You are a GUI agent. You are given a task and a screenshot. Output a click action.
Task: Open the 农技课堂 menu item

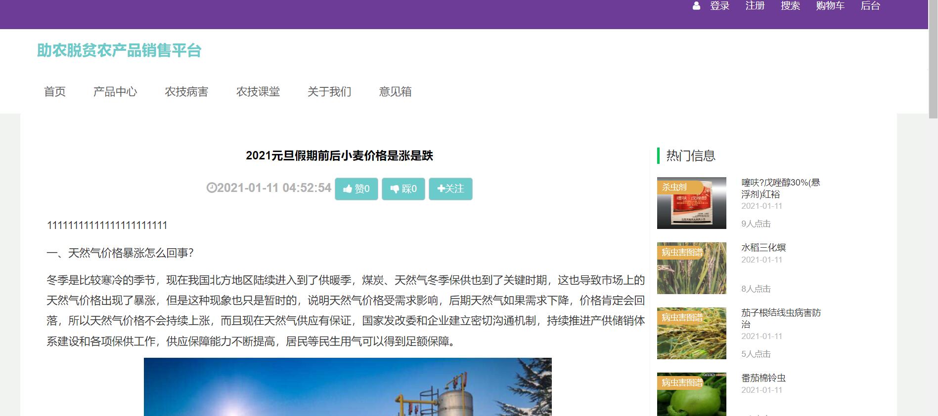coord(258,92)
